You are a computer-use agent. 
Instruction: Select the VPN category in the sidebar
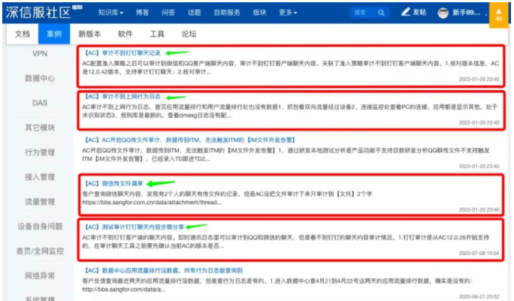tap(40, 55)
